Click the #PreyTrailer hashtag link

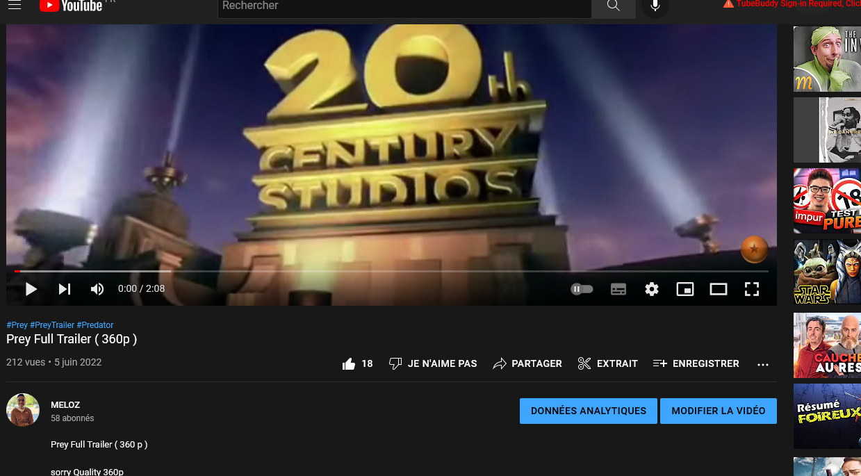tap(52, 325)
